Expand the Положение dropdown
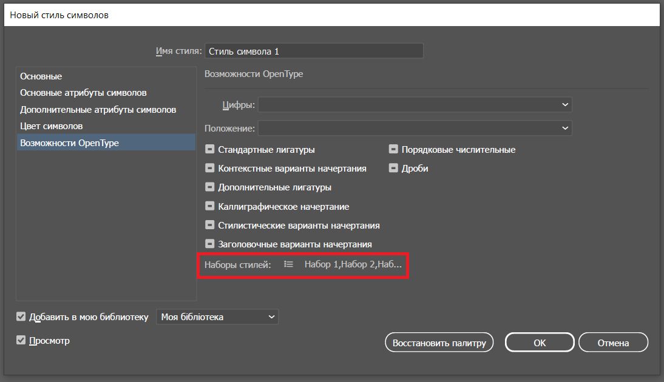Viewport: 664px width, 382px height. (415, 128)
